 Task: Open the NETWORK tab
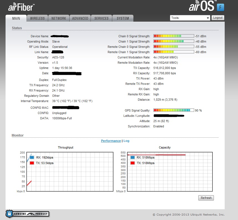(59, 18)
